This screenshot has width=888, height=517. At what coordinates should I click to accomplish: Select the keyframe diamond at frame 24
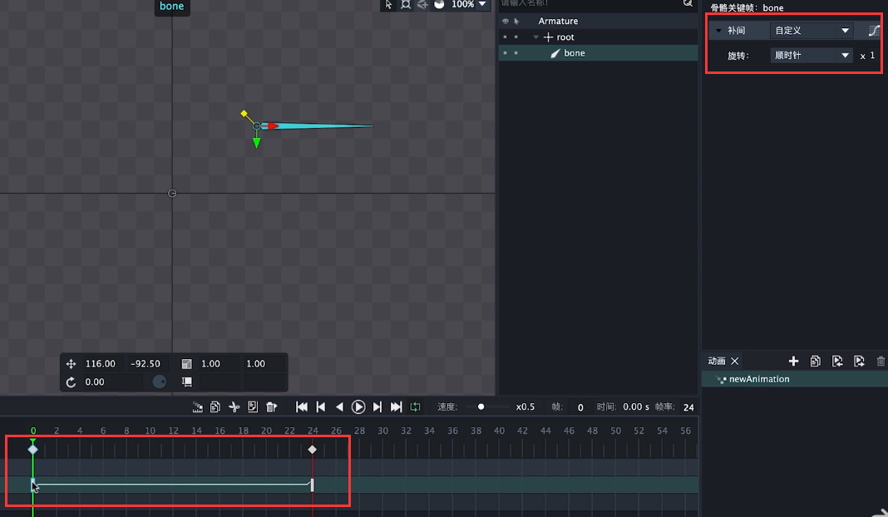[x=312, y=450]
